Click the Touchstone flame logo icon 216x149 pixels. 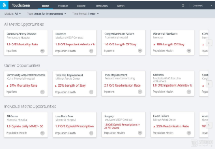coord(4,5)
